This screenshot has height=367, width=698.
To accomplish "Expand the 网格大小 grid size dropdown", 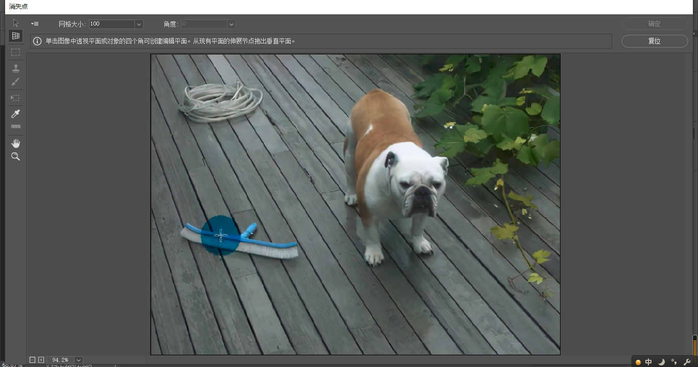I will [x=139, y=24].
